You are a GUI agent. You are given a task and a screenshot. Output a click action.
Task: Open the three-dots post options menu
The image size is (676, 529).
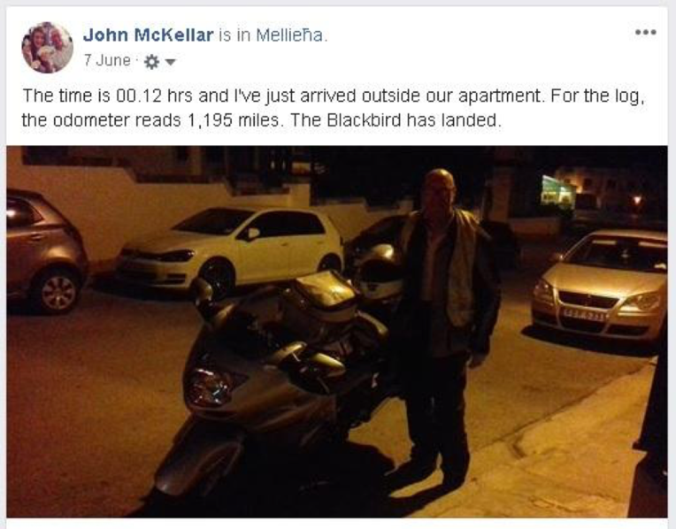(x=645, y=33)
